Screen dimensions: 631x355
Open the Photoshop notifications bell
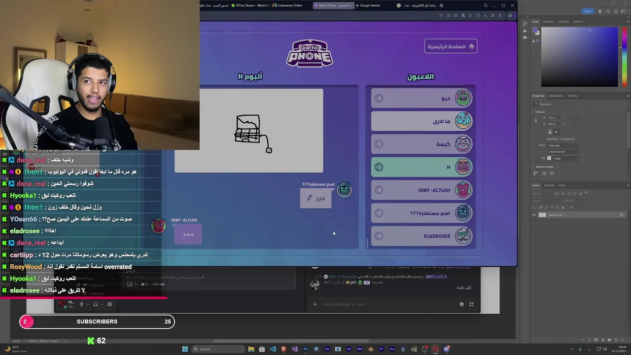(600, 11)
